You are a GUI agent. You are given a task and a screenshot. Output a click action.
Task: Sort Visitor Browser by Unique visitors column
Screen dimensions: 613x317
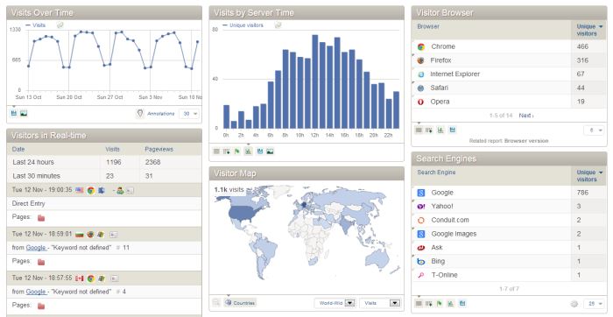pos(589,30)
